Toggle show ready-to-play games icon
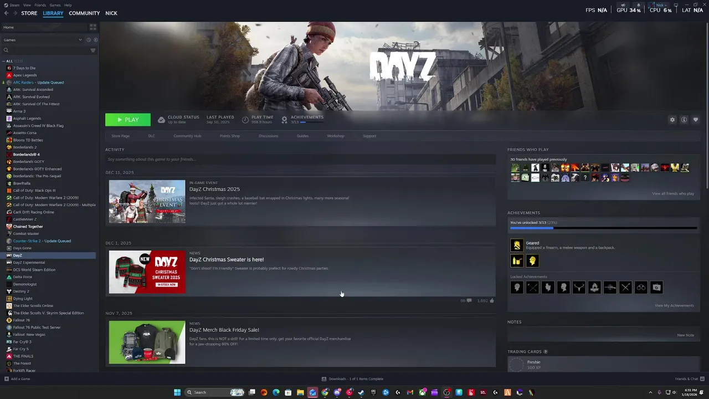709x399 pixels. [x=95, y=40]
